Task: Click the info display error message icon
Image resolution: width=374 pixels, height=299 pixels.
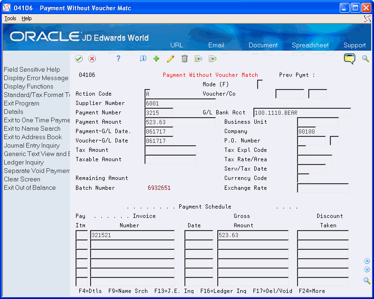Action: coord(143,59)
